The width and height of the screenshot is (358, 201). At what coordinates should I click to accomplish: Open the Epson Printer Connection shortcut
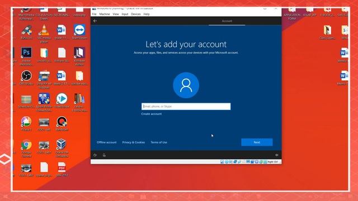(44, 102)
